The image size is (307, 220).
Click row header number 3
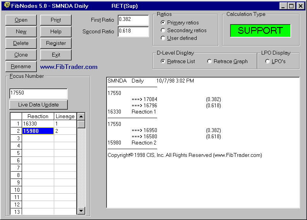[x=16, y=138]
